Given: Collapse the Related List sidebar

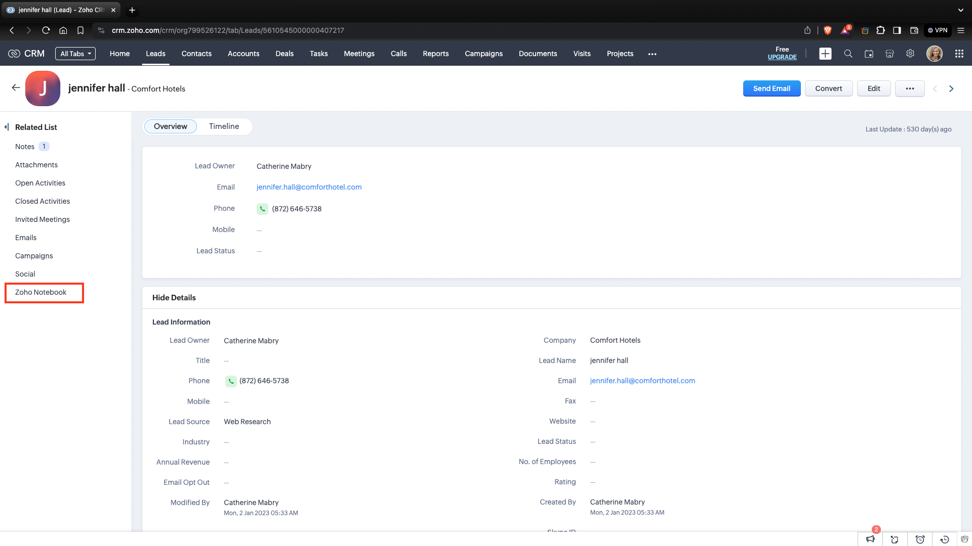Looking at the screenshot, I should pyautogui.click(x=7, y=127).
